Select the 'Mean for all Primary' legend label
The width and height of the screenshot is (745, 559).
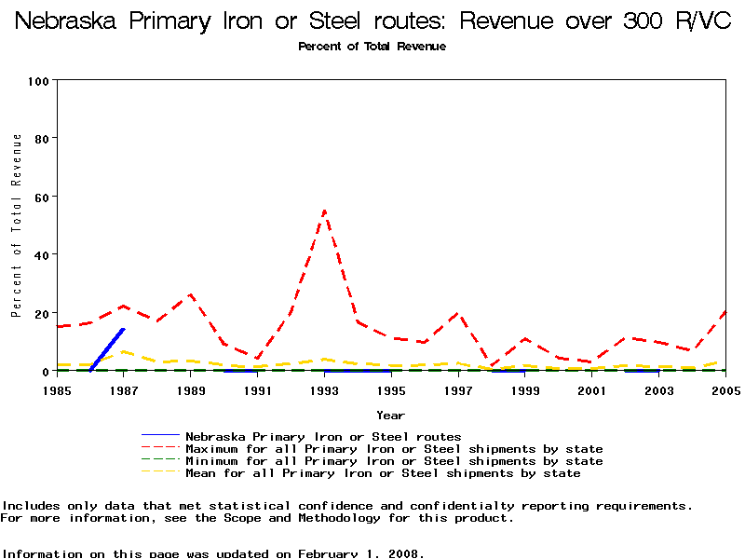coord(383,473)
